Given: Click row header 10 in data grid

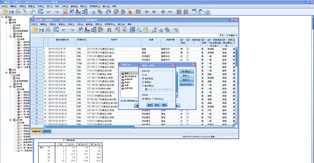Looking at the screenshot, I should (37, 81).
